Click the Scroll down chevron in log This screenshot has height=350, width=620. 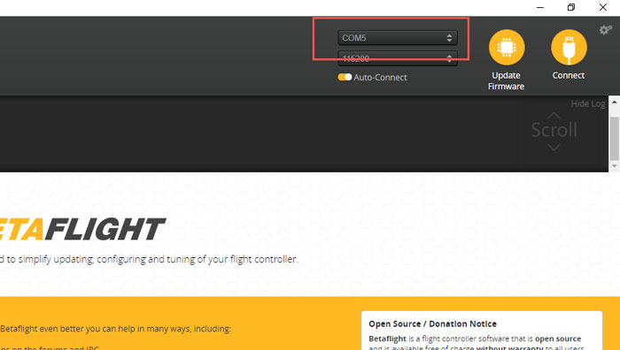click(554, 148)
